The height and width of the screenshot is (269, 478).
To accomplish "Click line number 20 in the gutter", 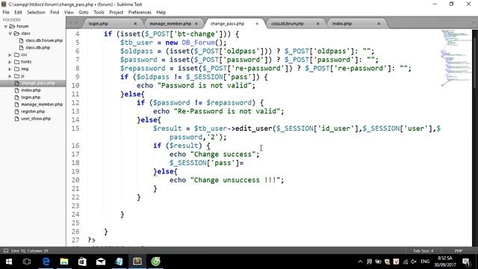I will 75,180.
